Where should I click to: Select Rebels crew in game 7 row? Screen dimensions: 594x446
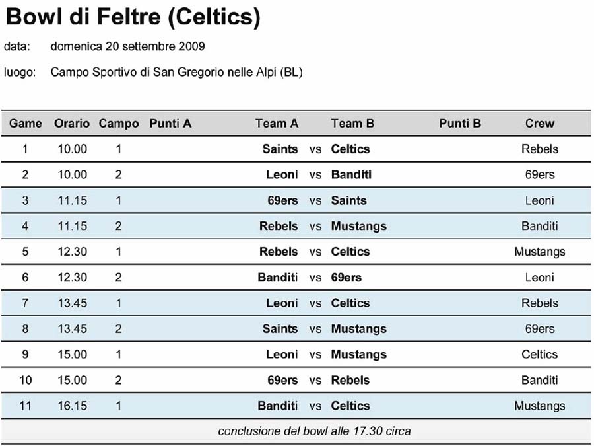point(539,303)
